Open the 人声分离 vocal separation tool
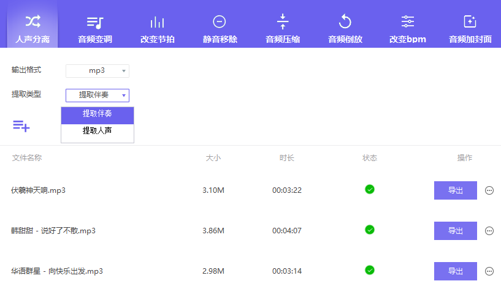Viewport: 501px width, 289px height. pyautogui.click(x=33, y=29)
